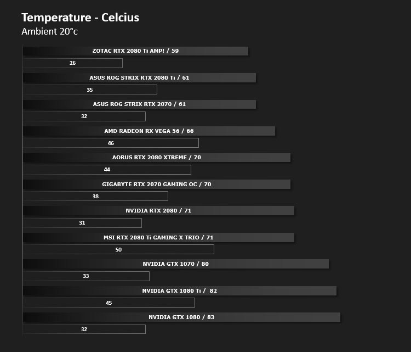The height and width of the screenshot is (352, 411).
Task: Click the NVIDIA GTX 1070 / 80 bar
Action: coord(175,264)
